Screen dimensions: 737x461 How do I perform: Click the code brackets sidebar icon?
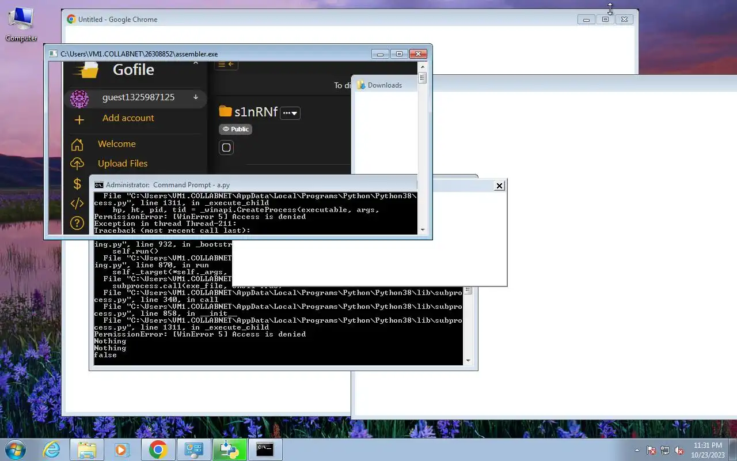(77, 203)
